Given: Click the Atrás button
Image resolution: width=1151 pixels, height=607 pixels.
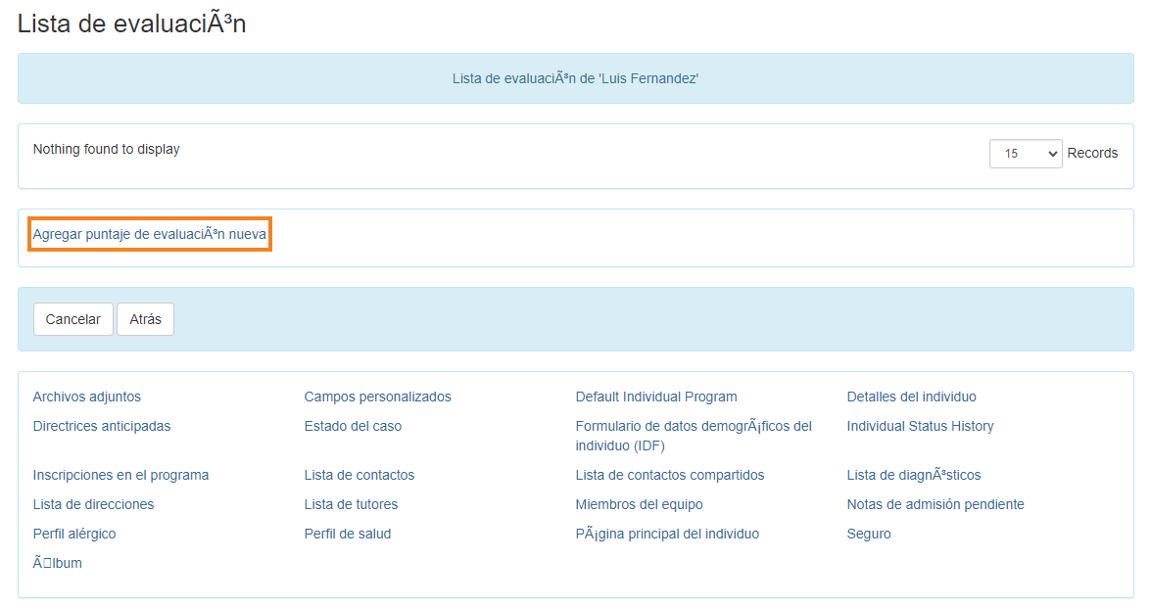Looking at the screenshot, I should 145,319.
